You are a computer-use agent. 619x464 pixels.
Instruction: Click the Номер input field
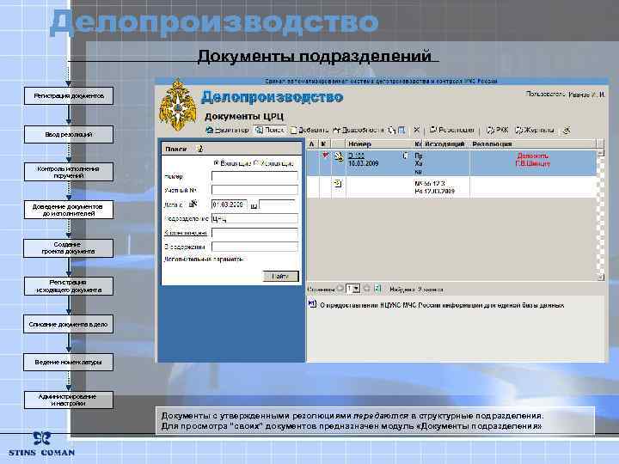tap(254, 176)
